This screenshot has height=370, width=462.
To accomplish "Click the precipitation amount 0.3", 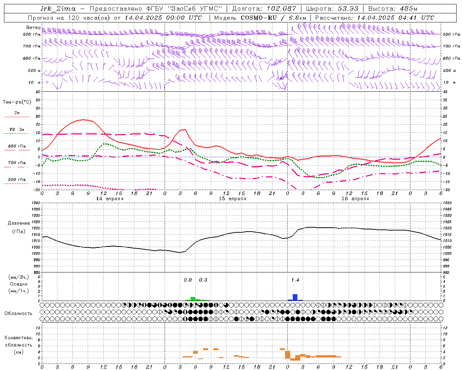I will pos(203,280).
